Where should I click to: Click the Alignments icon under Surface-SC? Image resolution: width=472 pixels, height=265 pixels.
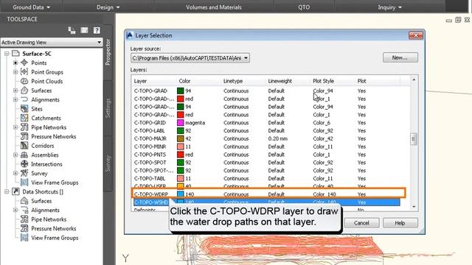[24, 99]
